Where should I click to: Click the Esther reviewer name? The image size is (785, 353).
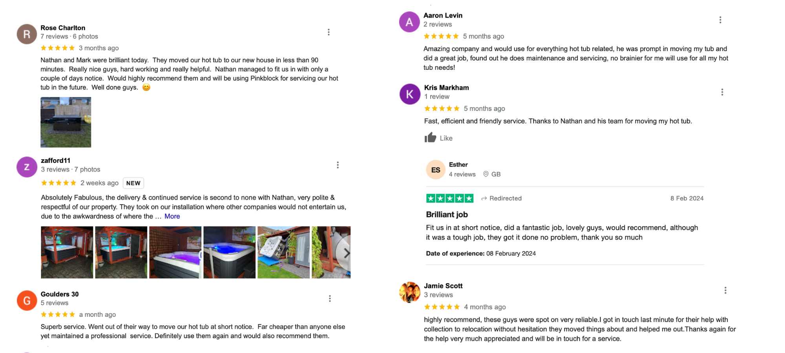(458, 165)
